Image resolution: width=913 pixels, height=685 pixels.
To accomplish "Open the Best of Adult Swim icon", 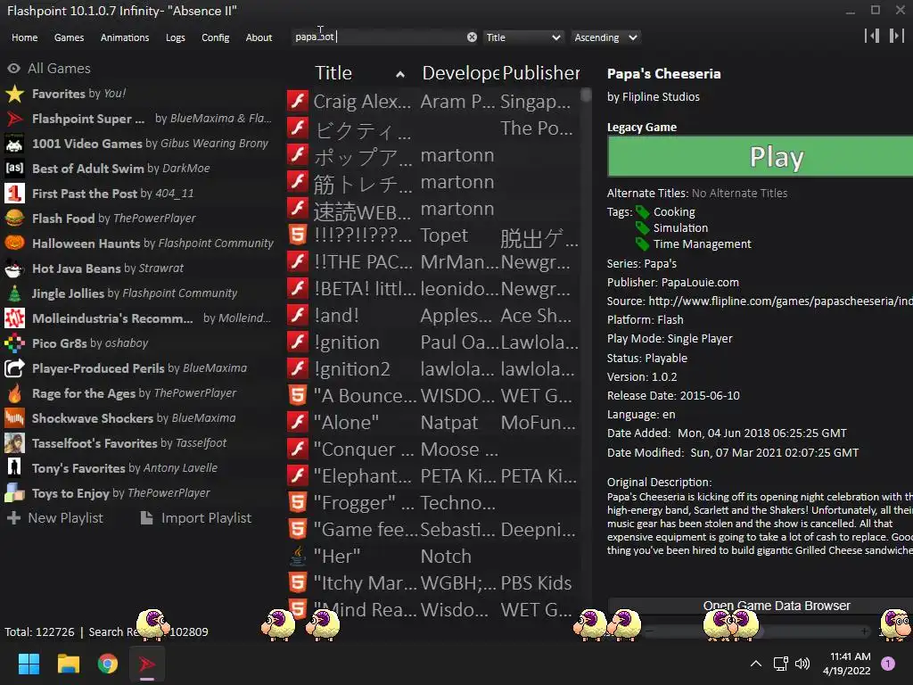I will click(x=14, y=169).
